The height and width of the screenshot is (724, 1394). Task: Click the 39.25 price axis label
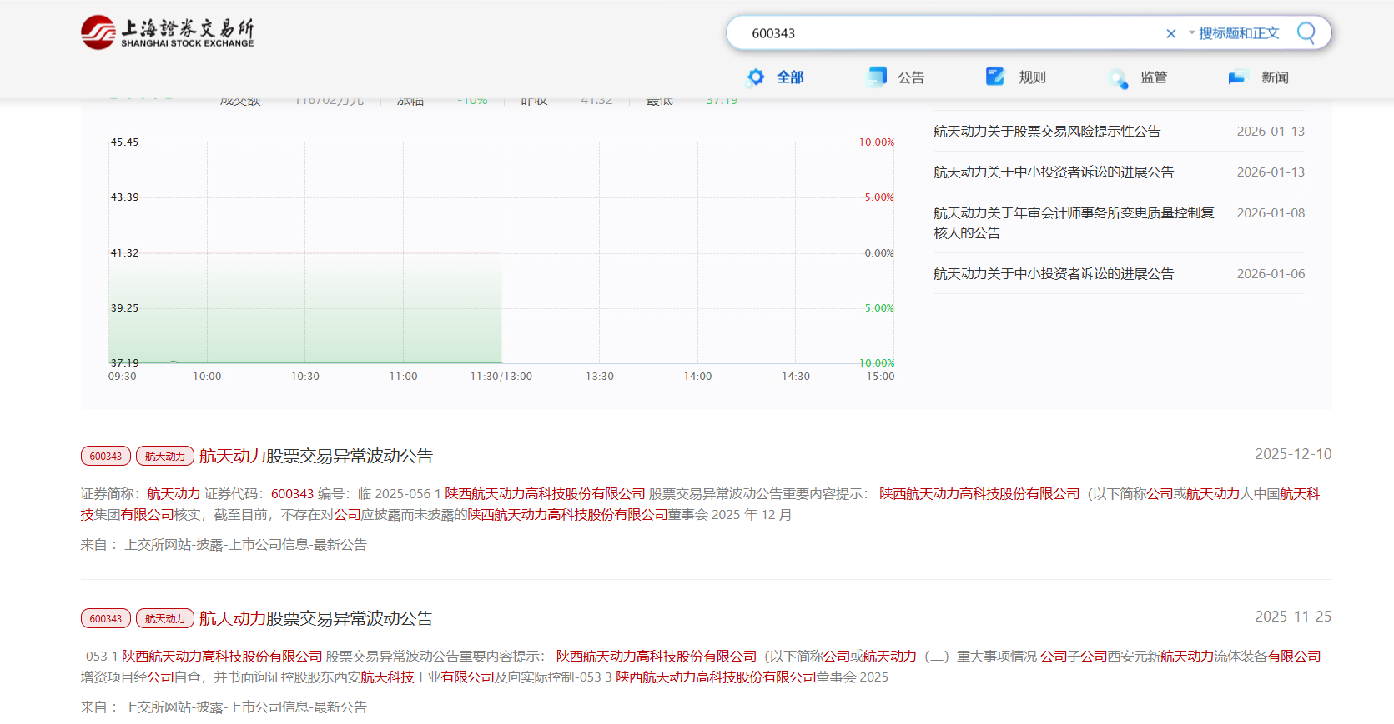(x=124, y=308)
